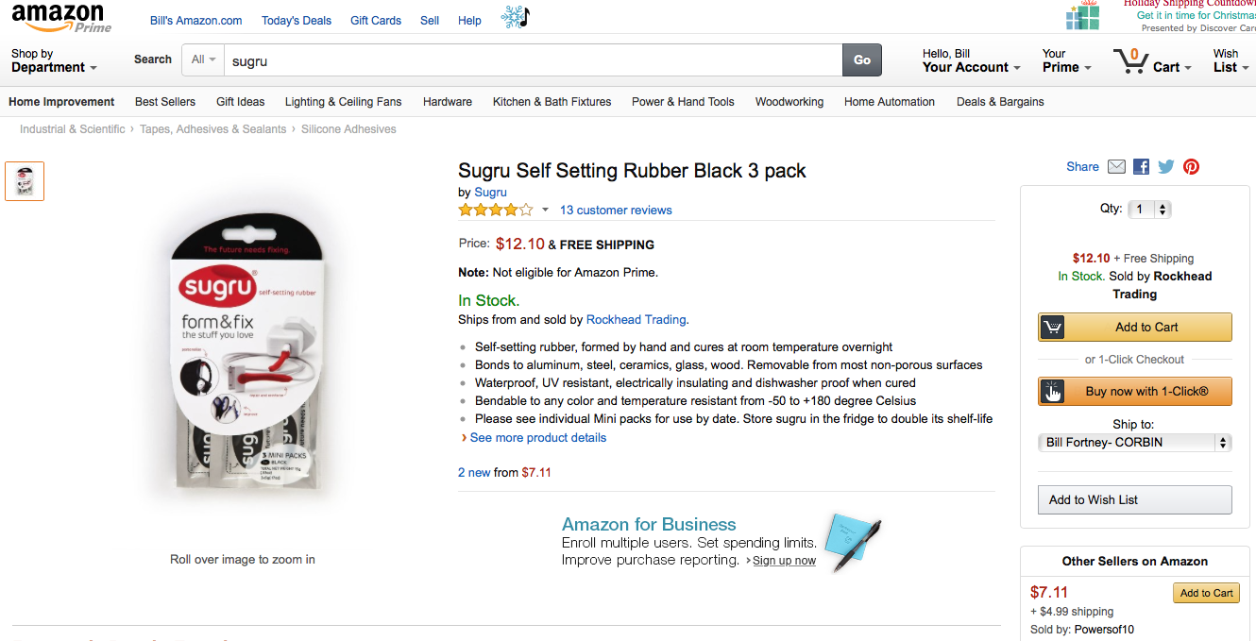1256x641 pixels.
Task: Open the Ship to address dropdown
Action: (1135, 442)
